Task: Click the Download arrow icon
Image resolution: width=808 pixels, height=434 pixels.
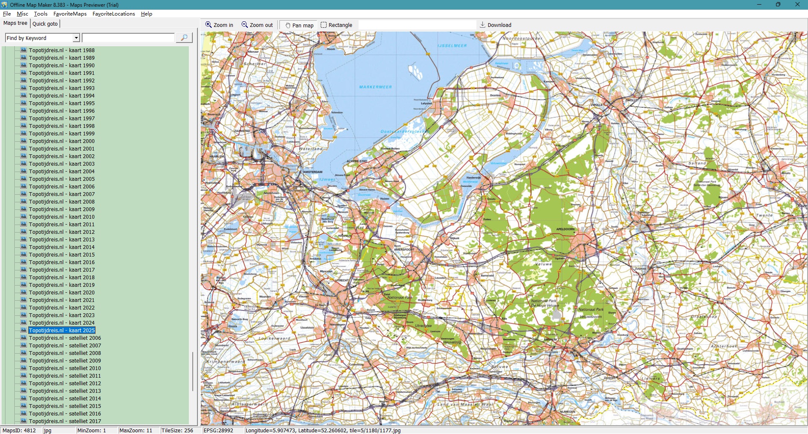Action: pos(483,25)
